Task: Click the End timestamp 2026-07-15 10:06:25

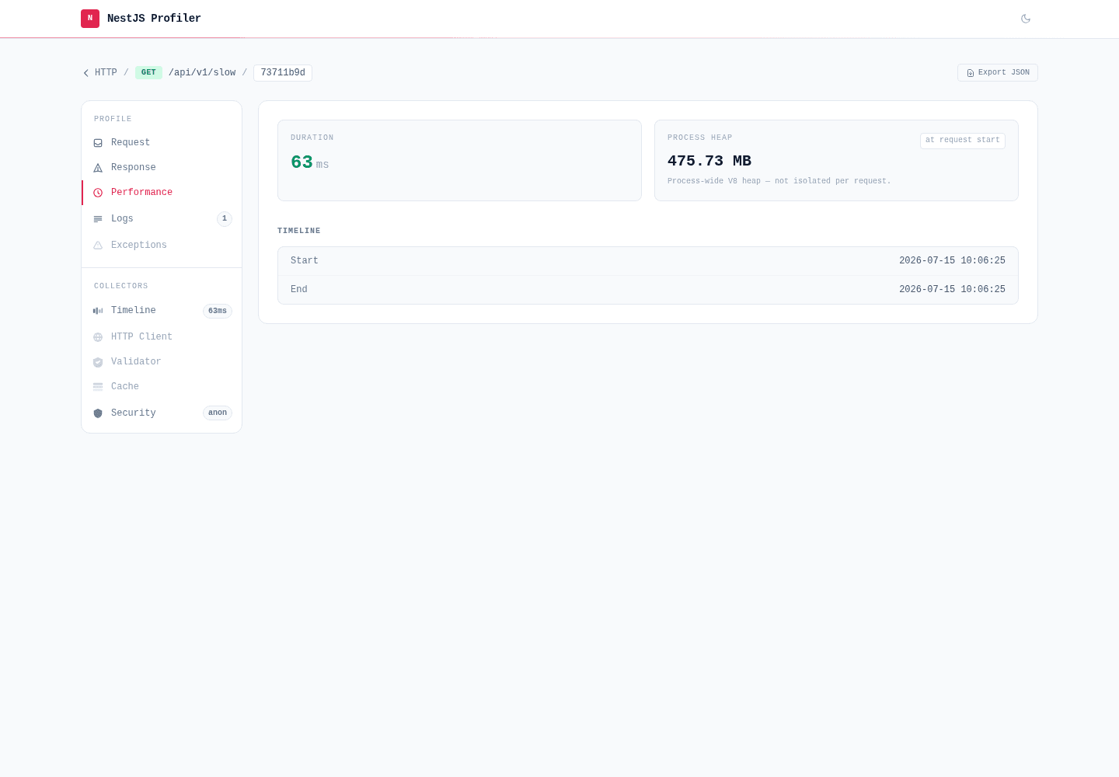Action: (952, 290)
